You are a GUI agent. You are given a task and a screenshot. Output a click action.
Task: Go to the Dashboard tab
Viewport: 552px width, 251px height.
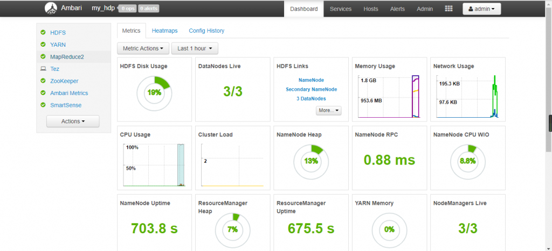[x=304, y=9]
